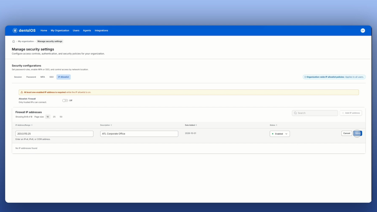The image size is (377, 212).
Task: Click the search magnifier icon
Action: [x=295, y=113]
